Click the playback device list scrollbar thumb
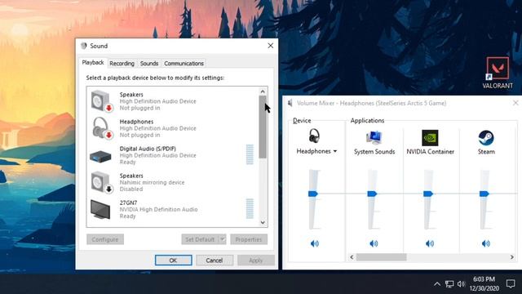The image size is (522, 294). 263,127
